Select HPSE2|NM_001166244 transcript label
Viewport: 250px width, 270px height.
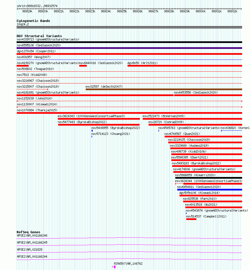click(32, 257)
